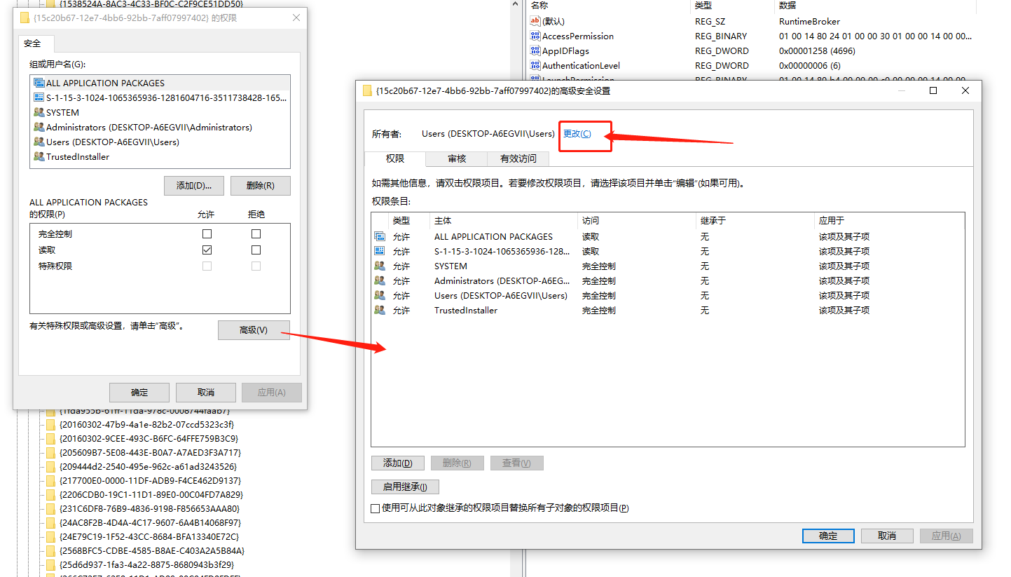The image size is (1011, 577).
Task: Select TrustedInstaller 完全控制 entry text
Action: (x=598, y=310)
